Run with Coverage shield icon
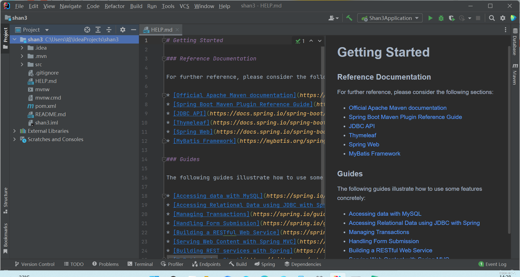520x277 pixels. 452,18
